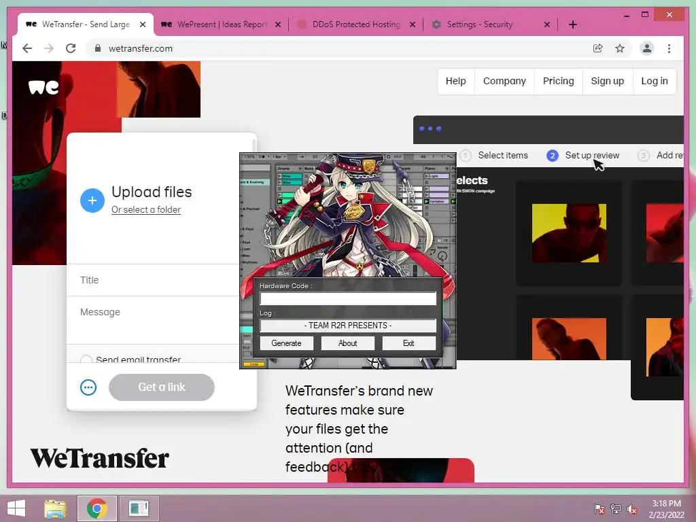
Task: Reload the wetransfer.com page
Action: tap(71, 48)
